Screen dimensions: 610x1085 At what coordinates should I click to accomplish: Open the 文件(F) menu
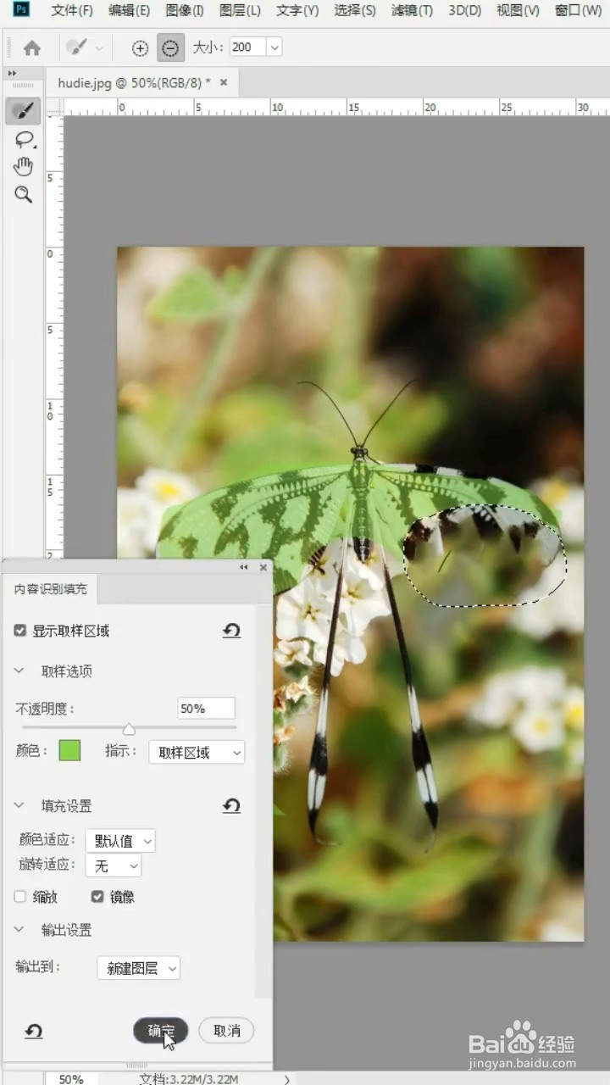tap(72, 10)
